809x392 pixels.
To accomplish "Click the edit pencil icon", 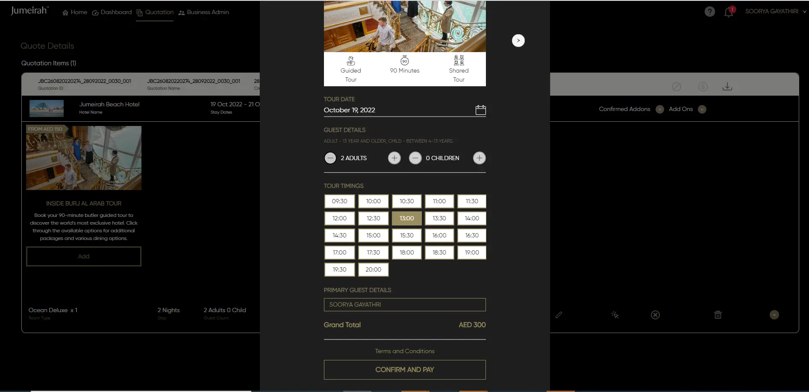I will click(x=559, y=315).
